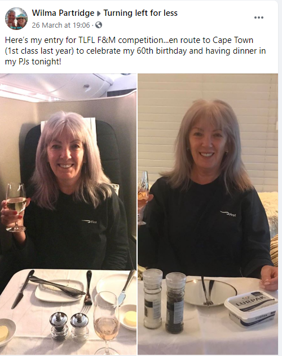282x356 pixels.
Task: Click the post caption text about Cape Town
Action: tap(135, 51)
